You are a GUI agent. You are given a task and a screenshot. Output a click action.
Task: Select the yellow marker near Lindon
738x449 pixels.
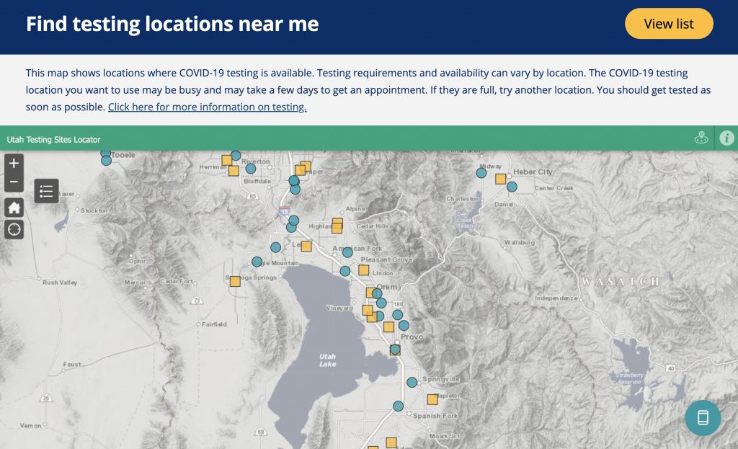click(x=363, y=270)
